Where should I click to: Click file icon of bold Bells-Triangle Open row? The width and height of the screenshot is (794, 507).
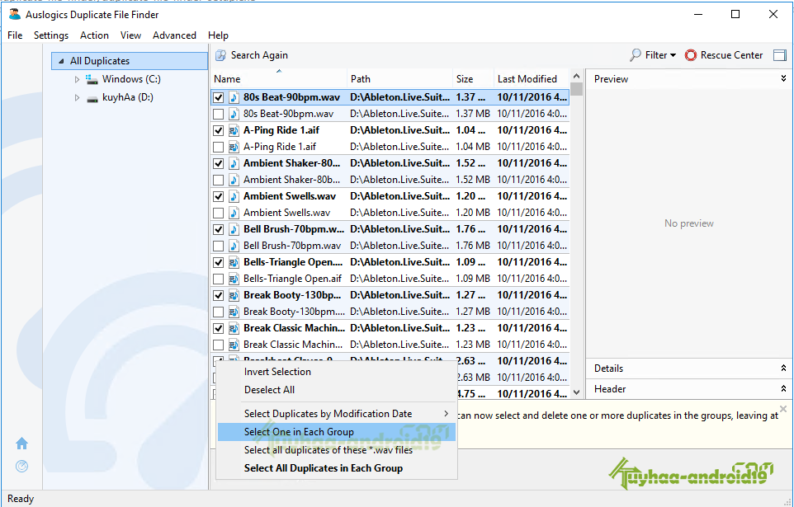click(234, 262)
